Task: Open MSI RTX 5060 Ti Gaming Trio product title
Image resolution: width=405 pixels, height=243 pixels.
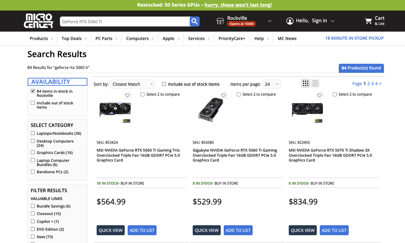Action: click(138, 155)
